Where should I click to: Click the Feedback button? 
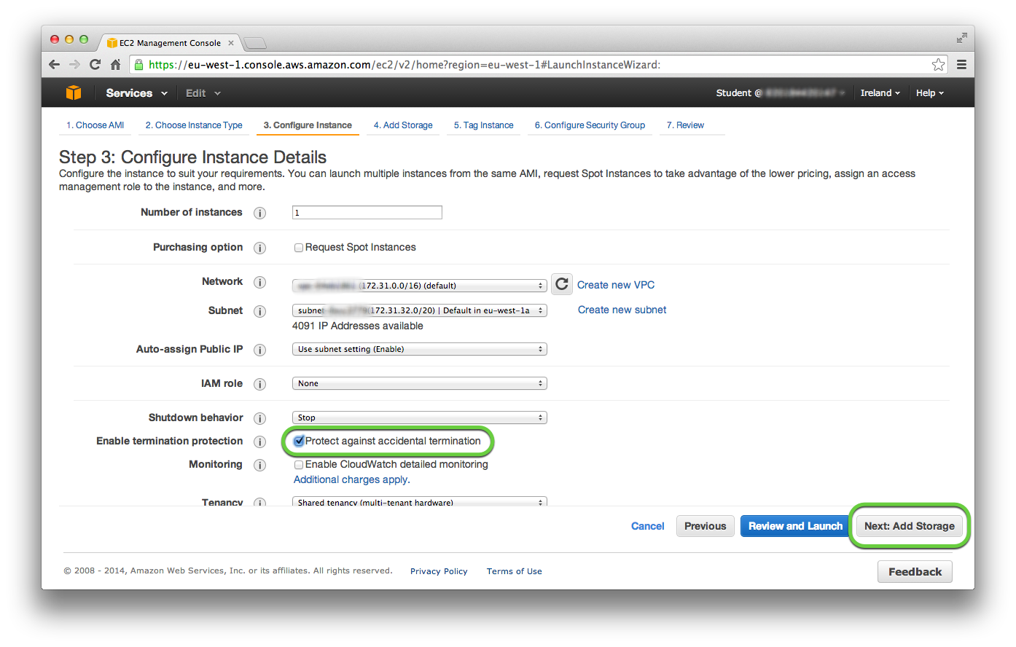click(x=915, y=572)
